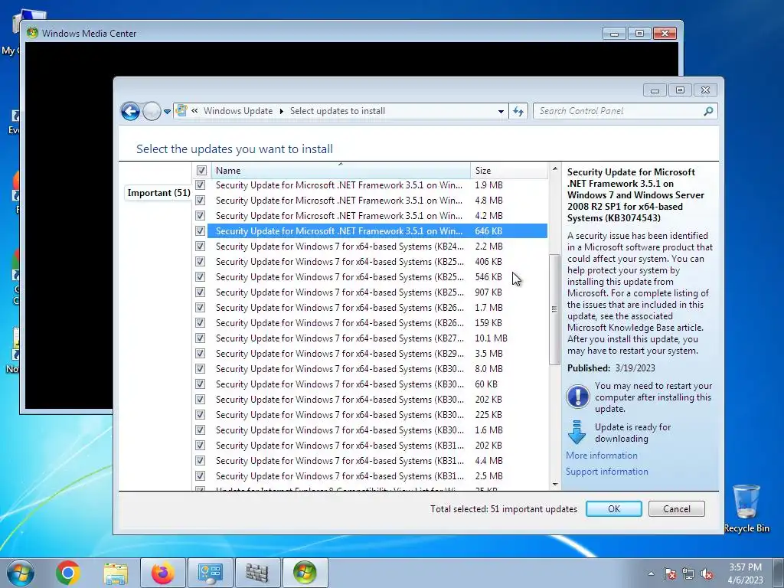Sort updates by Name column
Image resolution: width=784 pixels, height=588 pixels.
341,171
